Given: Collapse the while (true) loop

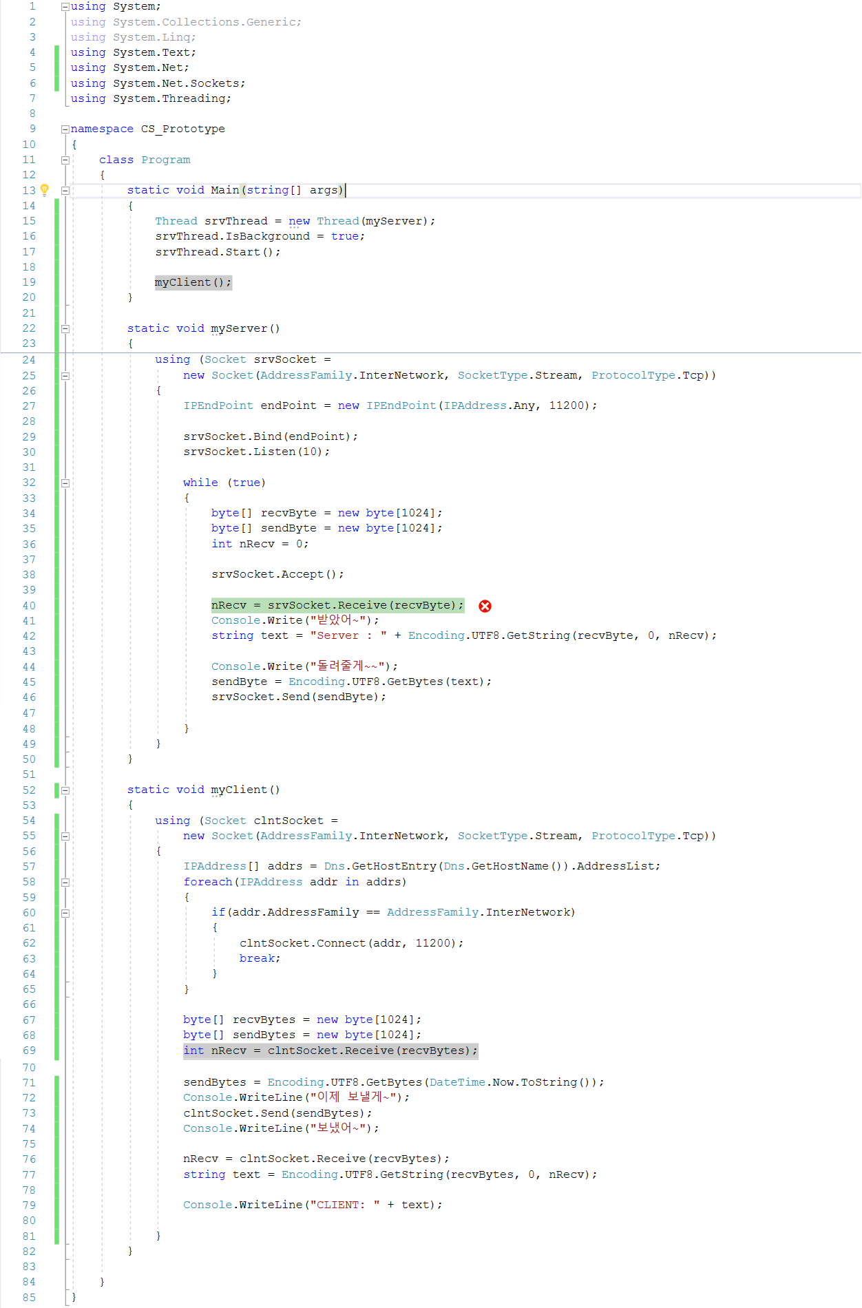Looking at the screenshot, I should click(x=65, y=483).
